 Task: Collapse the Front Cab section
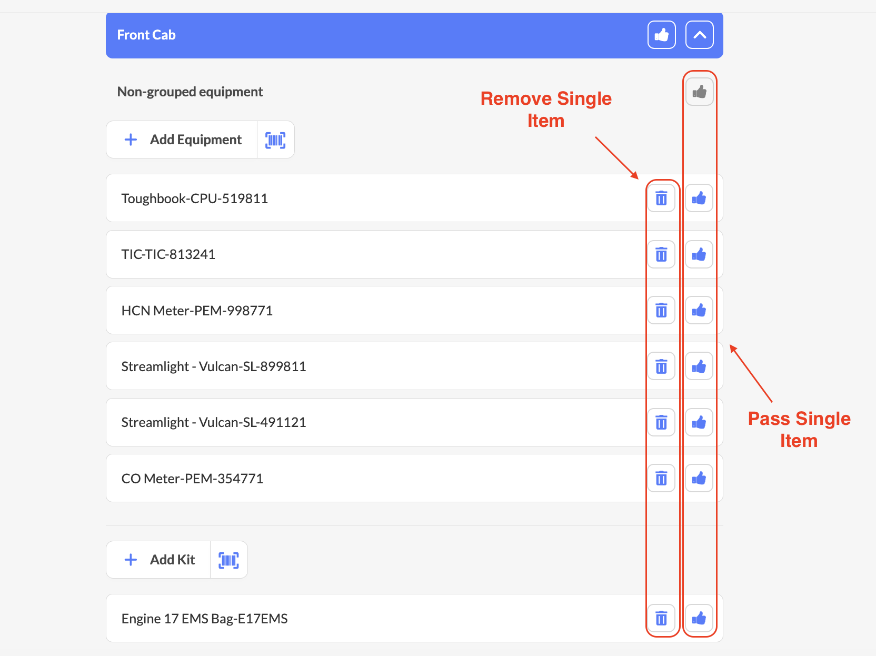pyautogui.click(x=700, y=35)
